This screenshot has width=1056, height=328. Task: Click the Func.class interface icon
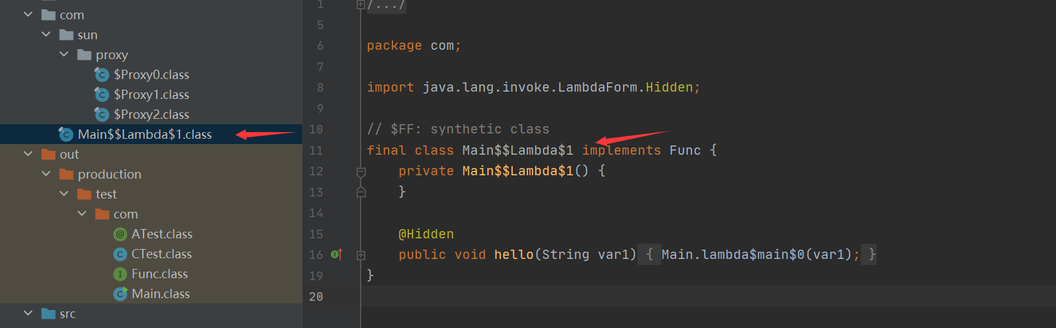click(x=120, y=274)
